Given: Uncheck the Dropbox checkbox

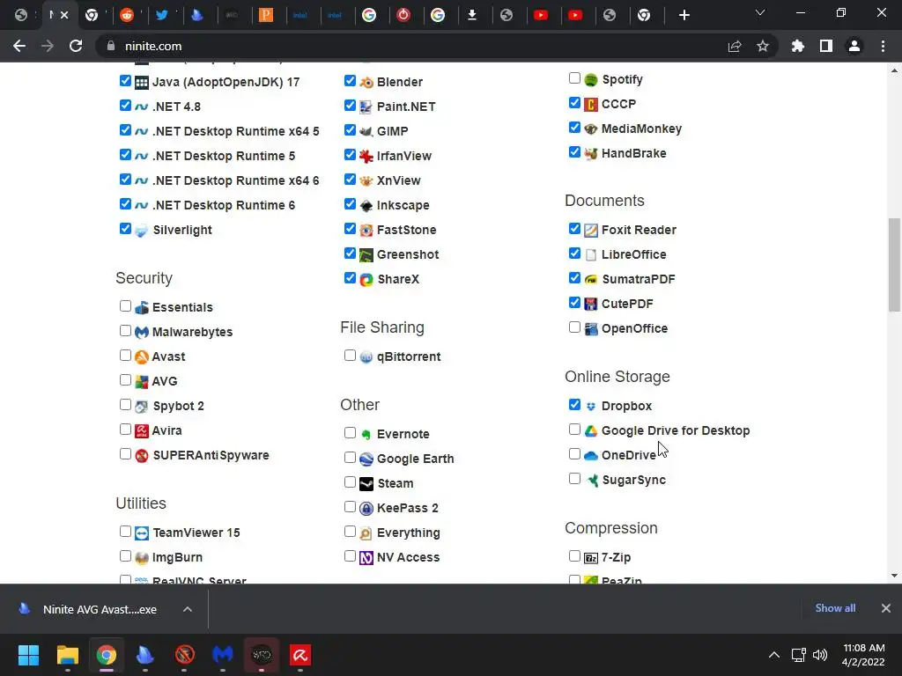Looking at the screenshot, I should [574, 404].
